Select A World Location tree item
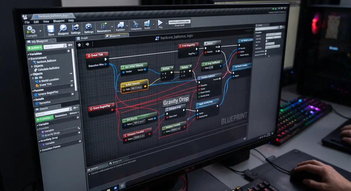The width and height of the screenshot is (351, 191). [x=48, y=80]
